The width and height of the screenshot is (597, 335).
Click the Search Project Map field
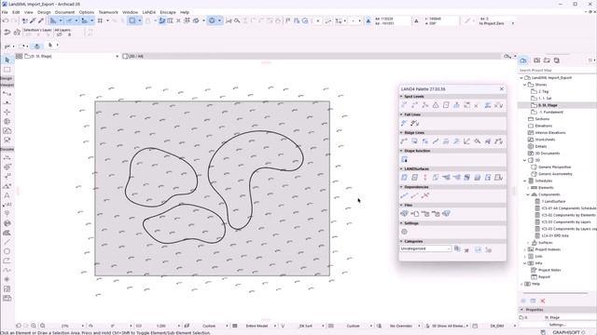pos(557,71)
